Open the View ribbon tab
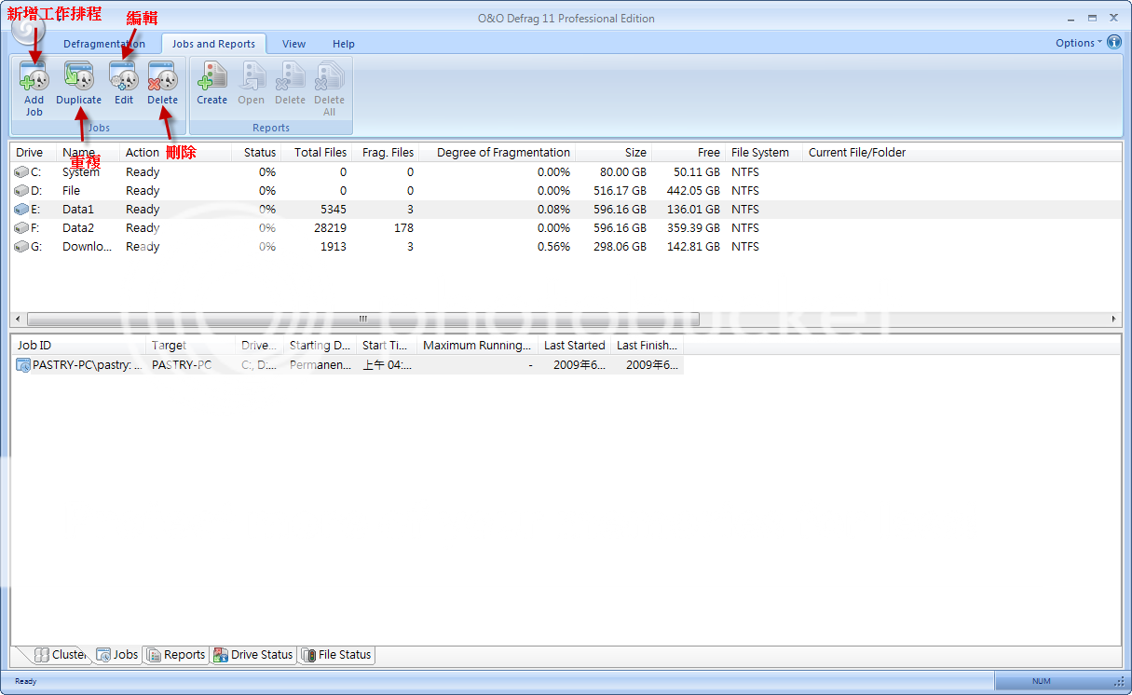This screenshot has width=1132, height=695. tap(294, 44)
